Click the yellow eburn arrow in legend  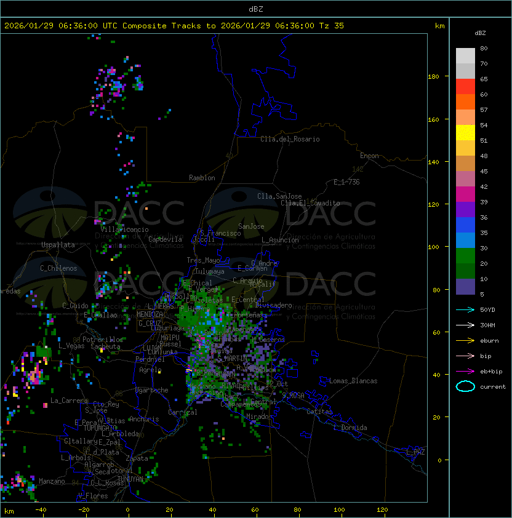[465, 341]
